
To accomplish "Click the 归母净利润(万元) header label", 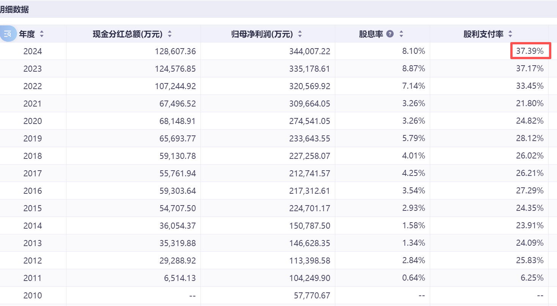I will pos(262,34).
